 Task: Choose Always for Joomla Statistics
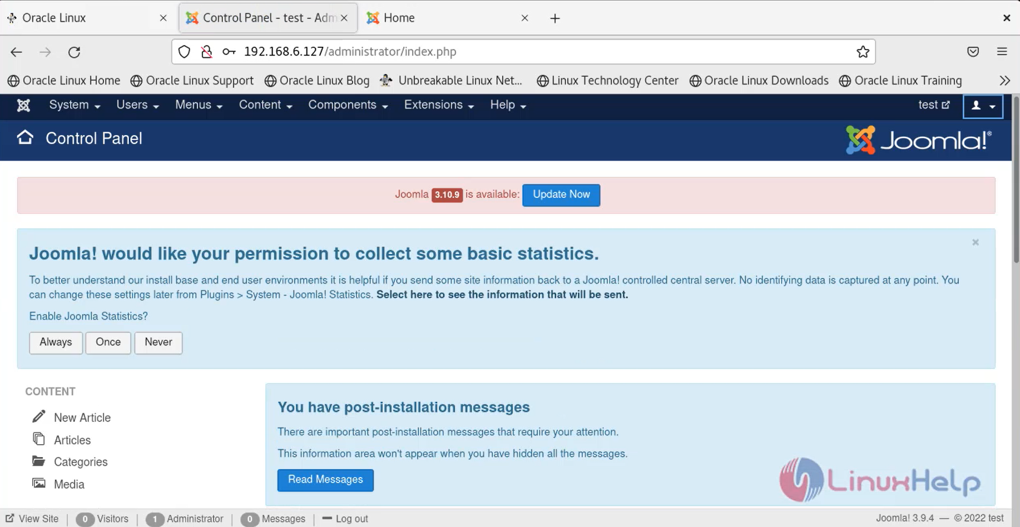point(56,342)
